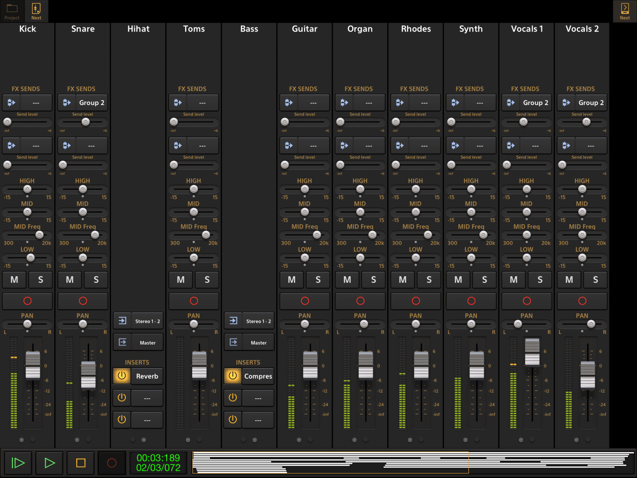Arm the Snare channel for recording
Viewport: 637px width, 478px height.
tap(83, 301)
